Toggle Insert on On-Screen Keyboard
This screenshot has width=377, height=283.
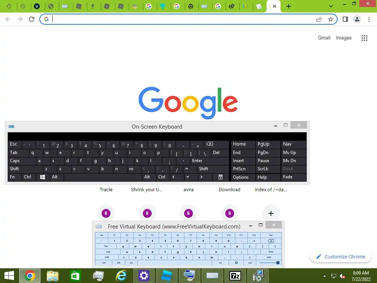pos(243,161)
